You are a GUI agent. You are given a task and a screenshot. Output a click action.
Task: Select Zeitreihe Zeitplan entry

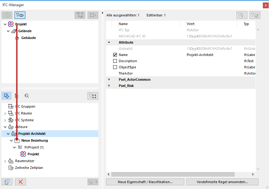[29, 168]
